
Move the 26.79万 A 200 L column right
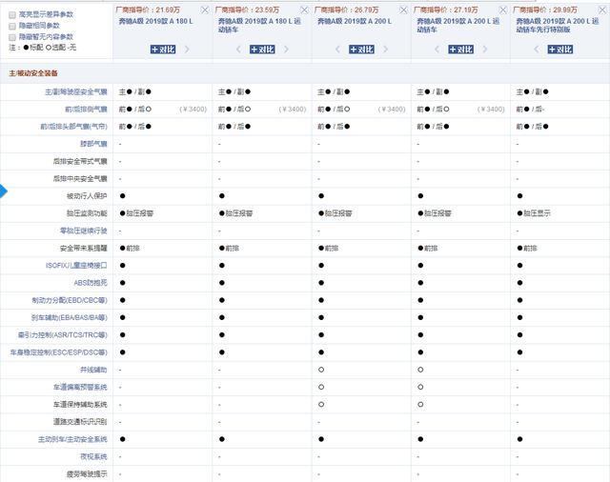[385, 50]
